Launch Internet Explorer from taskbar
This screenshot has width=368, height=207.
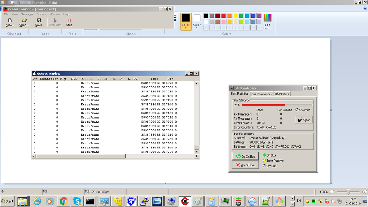37,201
